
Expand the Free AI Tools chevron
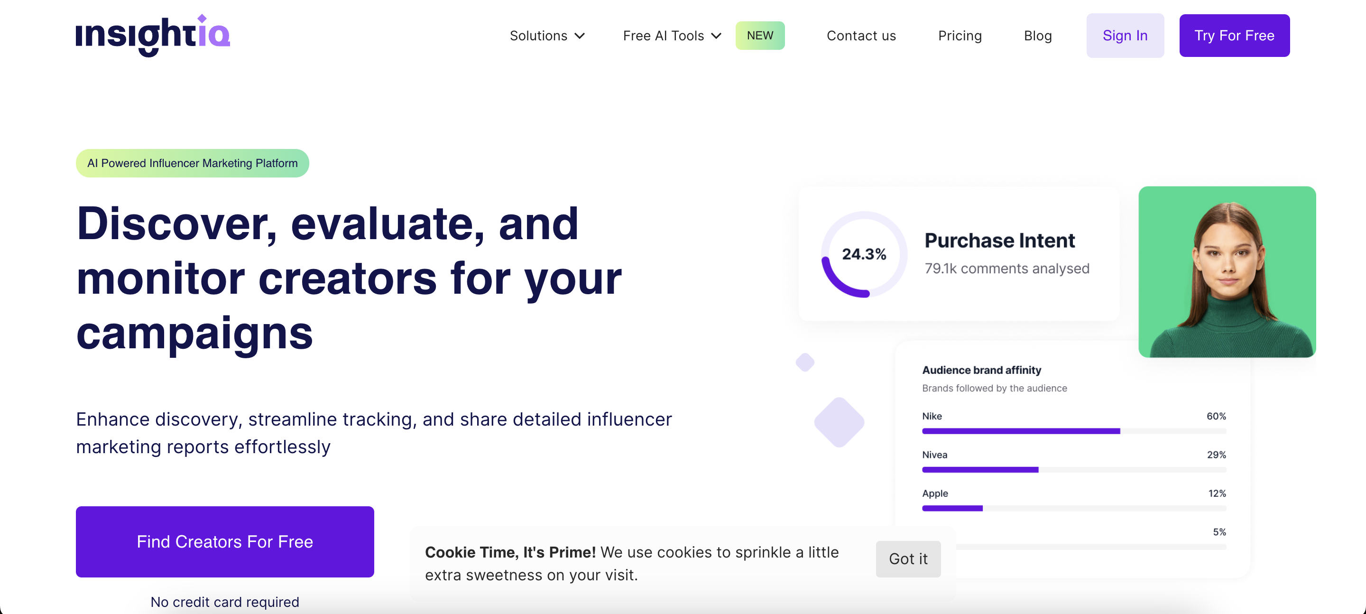click(x=716, y=36)
